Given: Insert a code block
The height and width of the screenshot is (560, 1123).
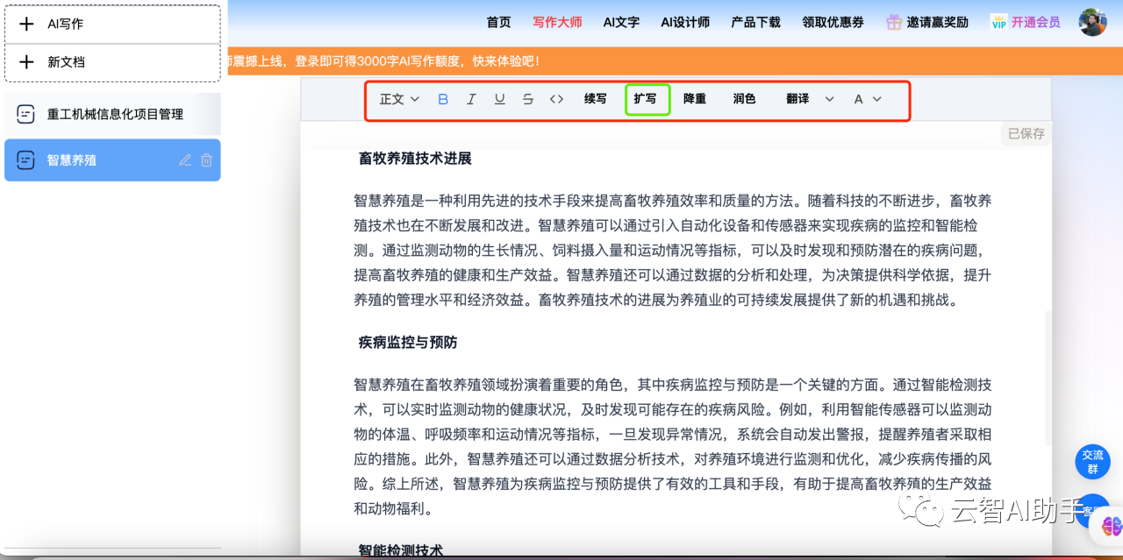Looking at the screenshot, I should point(555,99).
